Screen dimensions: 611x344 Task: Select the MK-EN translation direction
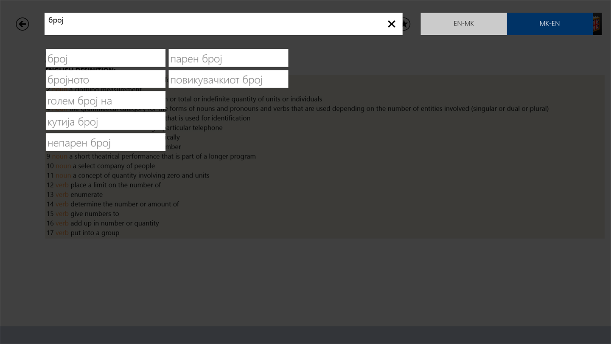[x=549, y=24]
